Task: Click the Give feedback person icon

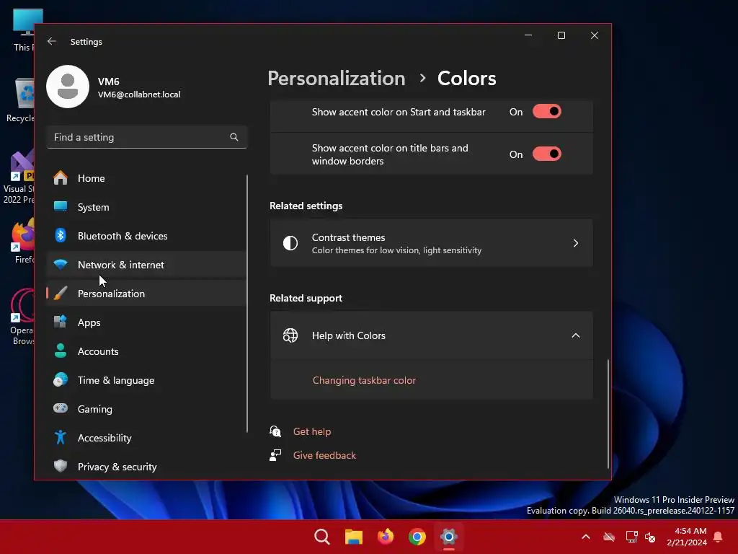Action: pos(275,455)
